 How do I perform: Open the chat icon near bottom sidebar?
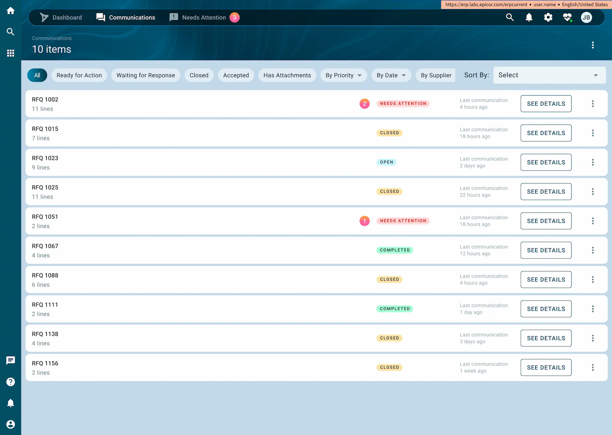(x=11, y=360)
